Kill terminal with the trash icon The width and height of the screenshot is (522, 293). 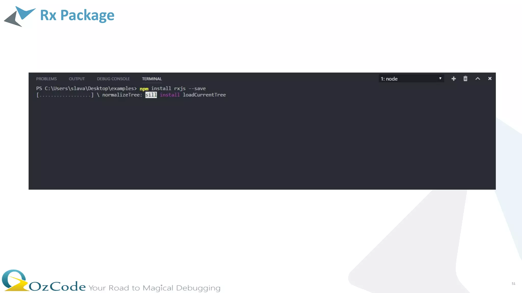tap(465, 79)
